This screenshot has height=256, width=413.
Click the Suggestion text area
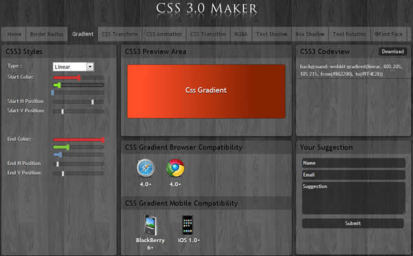[x=354, y=198]
